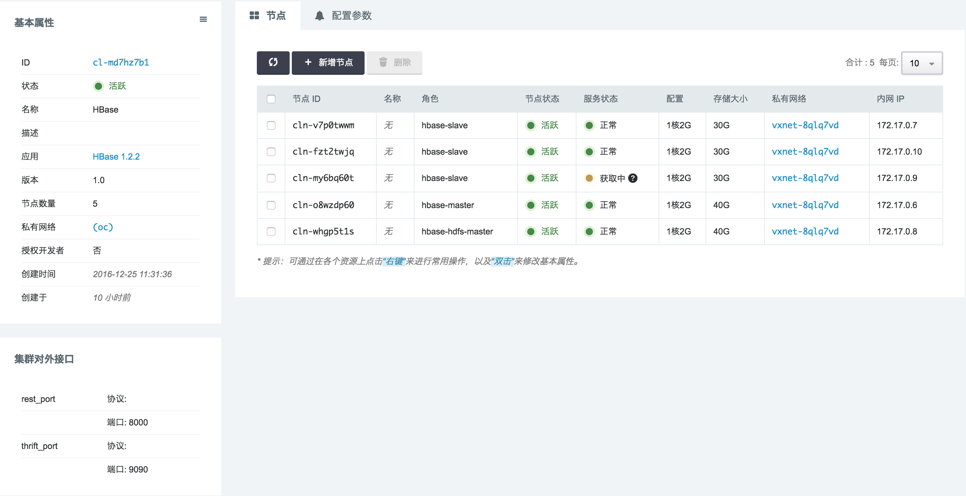Click cluster ID cl-md7hz7b1 link
Viewport: 966px width, 496px height.
pos(121,63)
